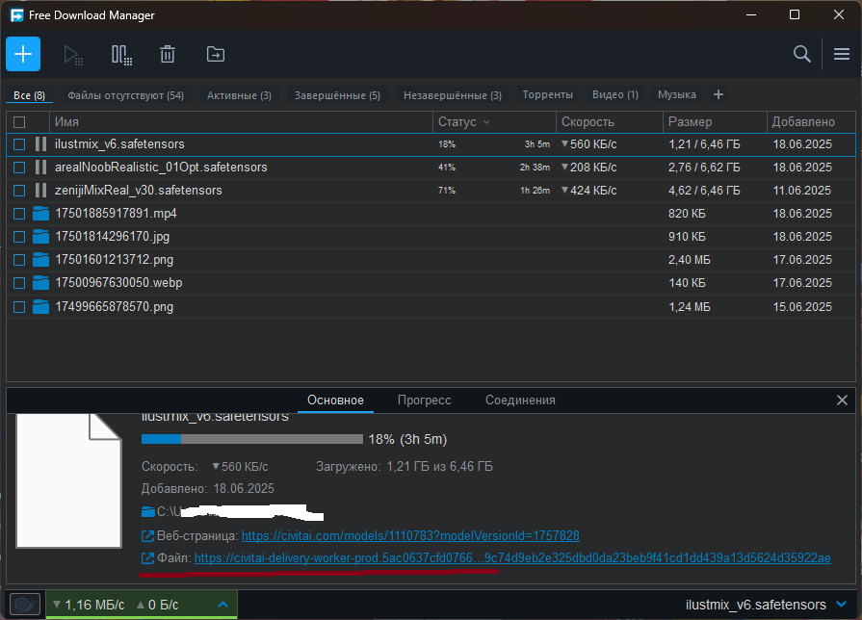This screenshot has height=620, width=862.
Task: Click the Free Download Manager title logo
Action: tap(17, 14)
